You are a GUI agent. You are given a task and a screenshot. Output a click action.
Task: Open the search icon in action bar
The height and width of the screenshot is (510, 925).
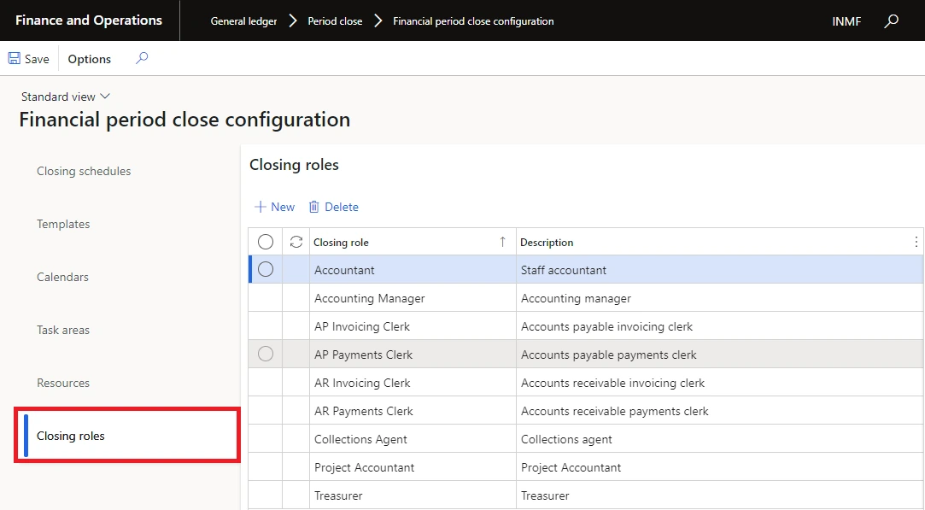click(142, 58)
